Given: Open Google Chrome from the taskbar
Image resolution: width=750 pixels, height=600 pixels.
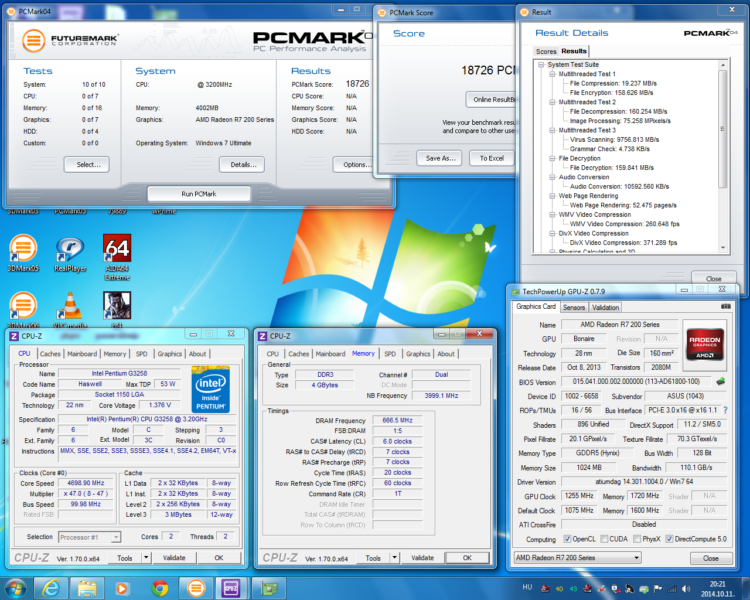Looking at the screenshot, I should pyautogui.click(x=159, y=588).
